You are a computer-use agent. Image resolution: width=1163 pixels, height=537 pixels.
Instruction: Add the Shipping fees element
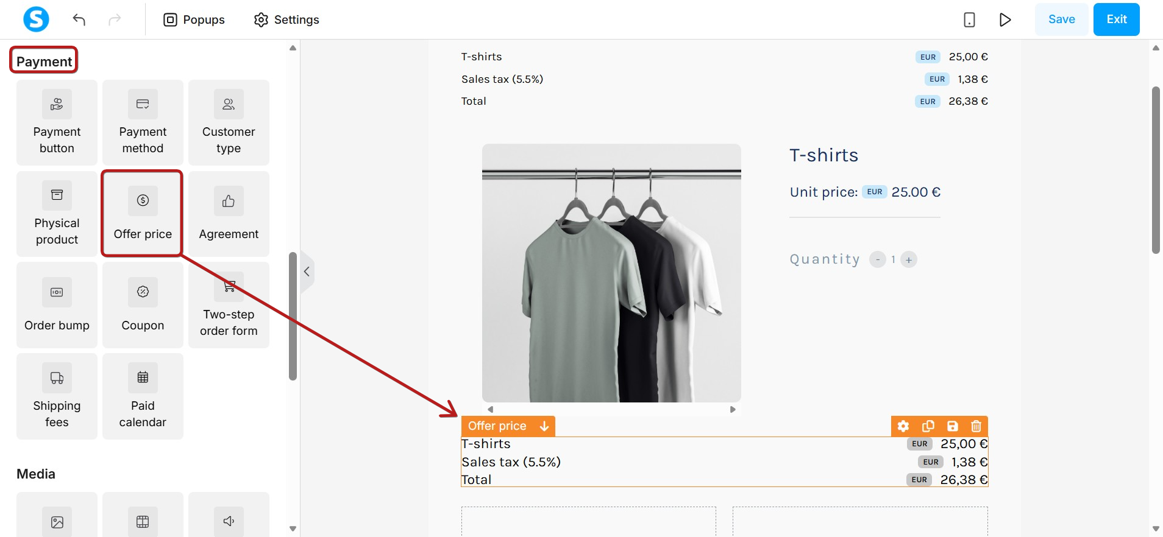(57, 396)
